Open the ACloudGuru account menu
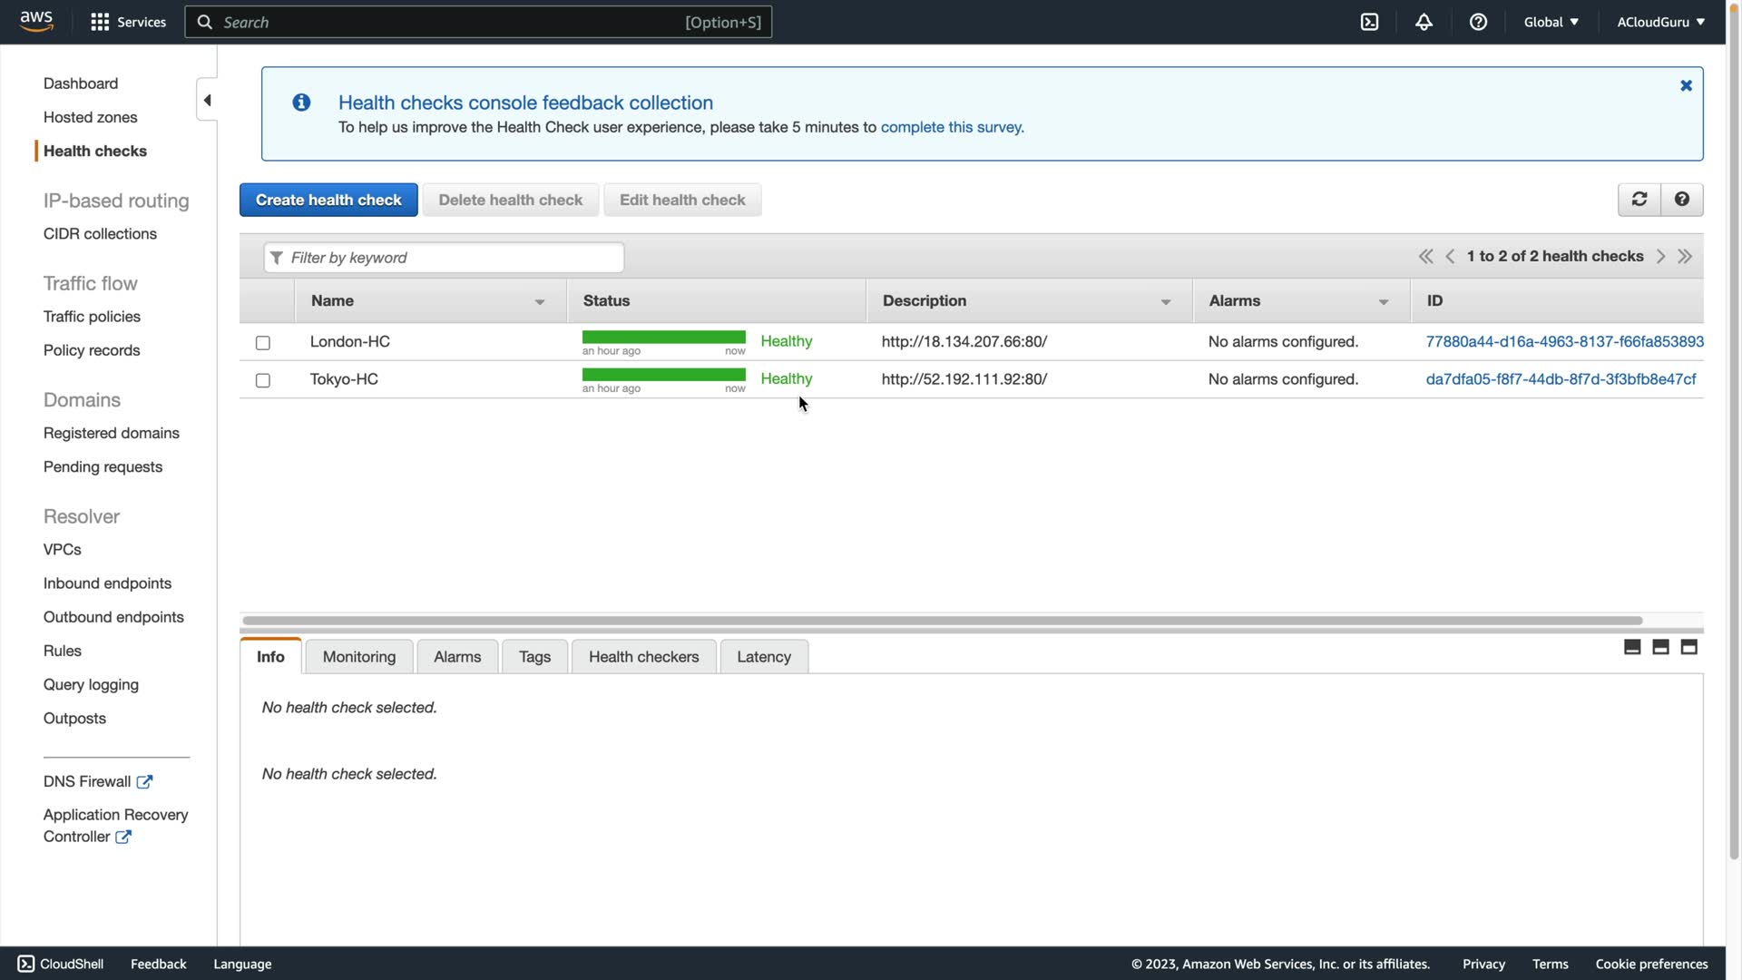 tap(1660, 22)
